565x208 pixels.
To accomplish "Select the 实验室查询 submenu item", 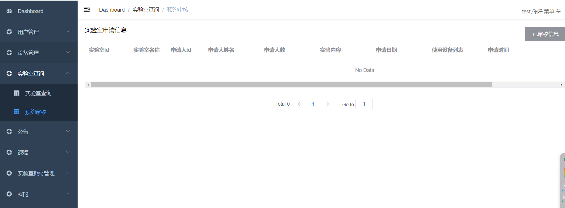I will point(39,93).
